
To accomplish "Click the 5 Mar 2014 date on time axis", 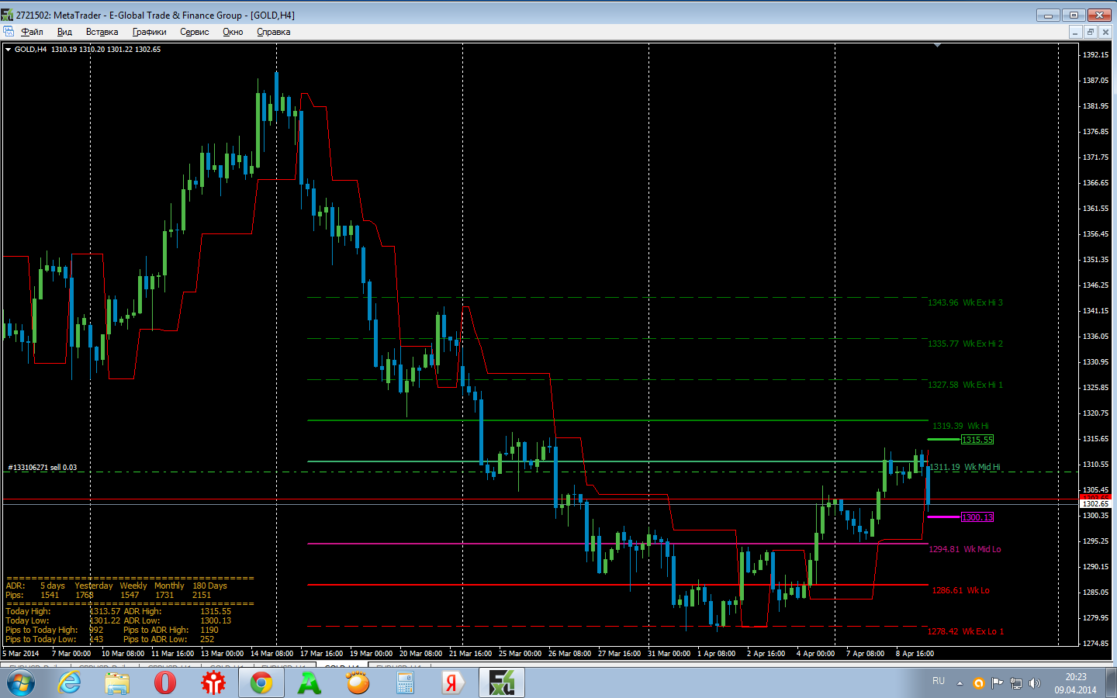I will [x=21, y=654].
